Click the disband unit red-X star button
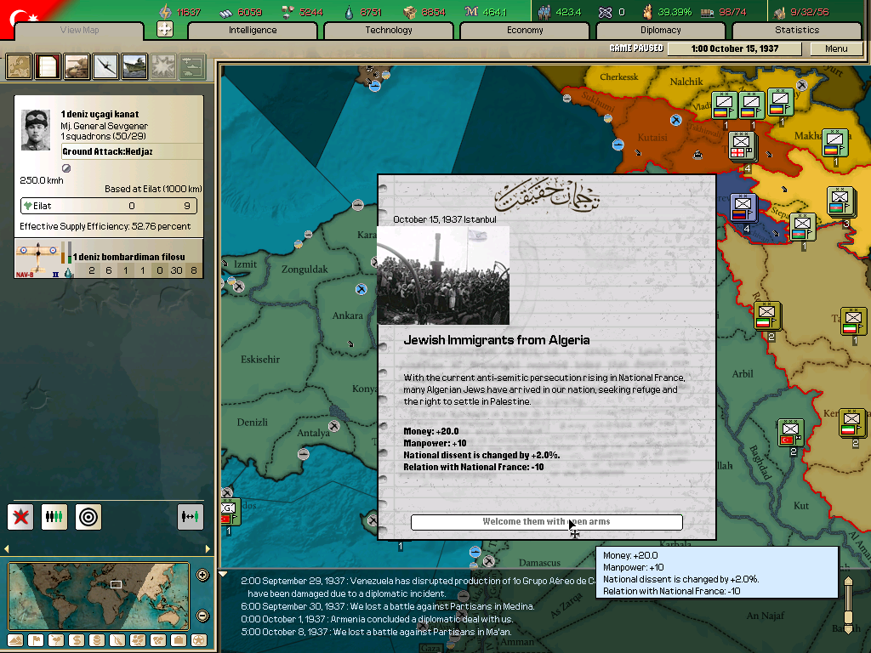Screen dimensions: 871x653 pyautogui.click(x=20, y=516)
